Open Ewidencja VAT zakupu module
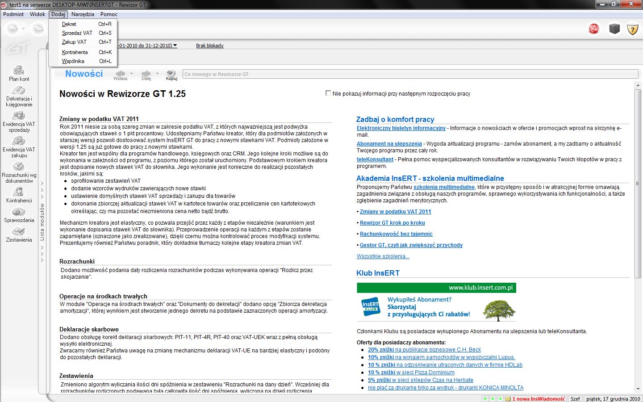Viewport: 643px width, 402px height. [19, 147]
